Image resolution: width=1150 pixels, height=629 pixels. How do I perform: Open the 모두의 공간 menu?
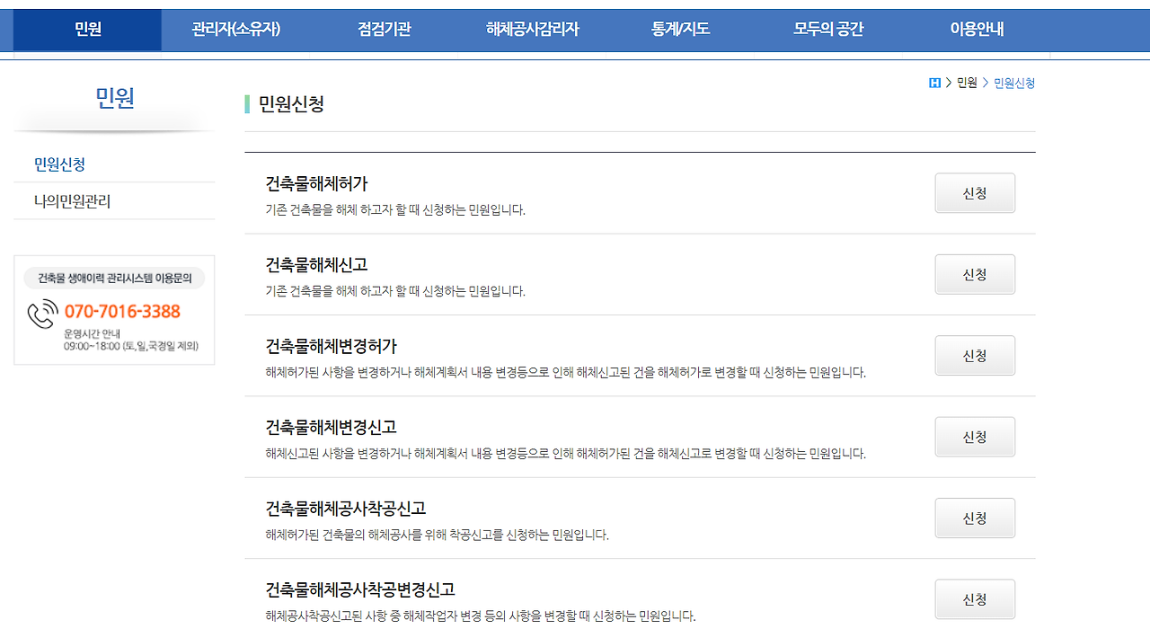[827, 29]
